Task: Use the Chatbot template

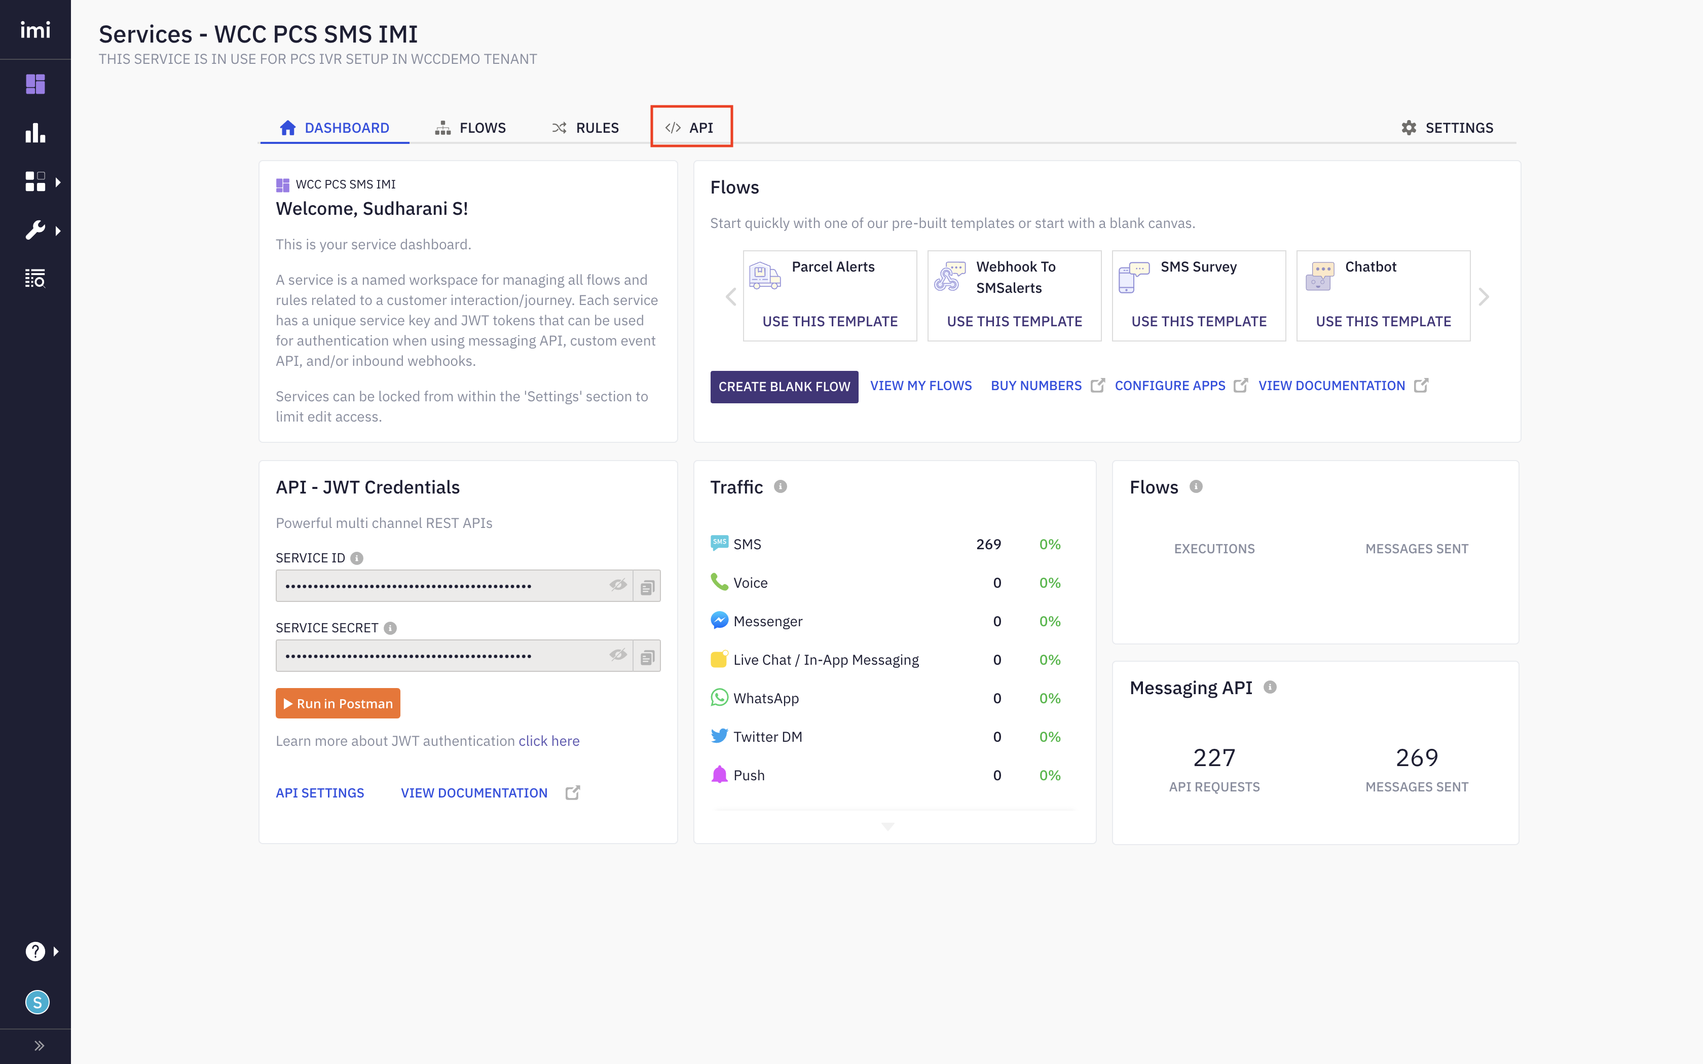Action: click(1383, 322)
